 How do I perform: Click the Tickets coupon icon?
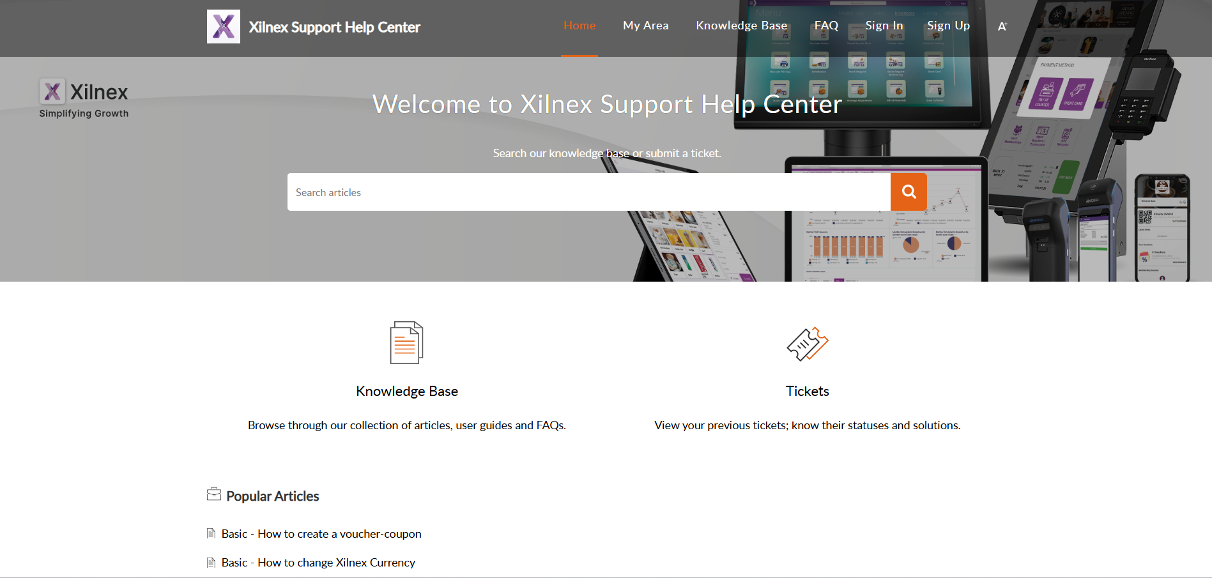click(807, 344)
